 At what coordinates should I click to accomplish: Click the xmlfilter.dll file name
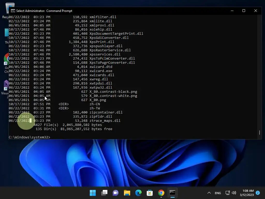point(103,17)
